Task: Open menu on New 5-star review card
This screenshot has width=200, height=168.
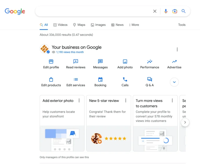Action: [x=126, y=100]
